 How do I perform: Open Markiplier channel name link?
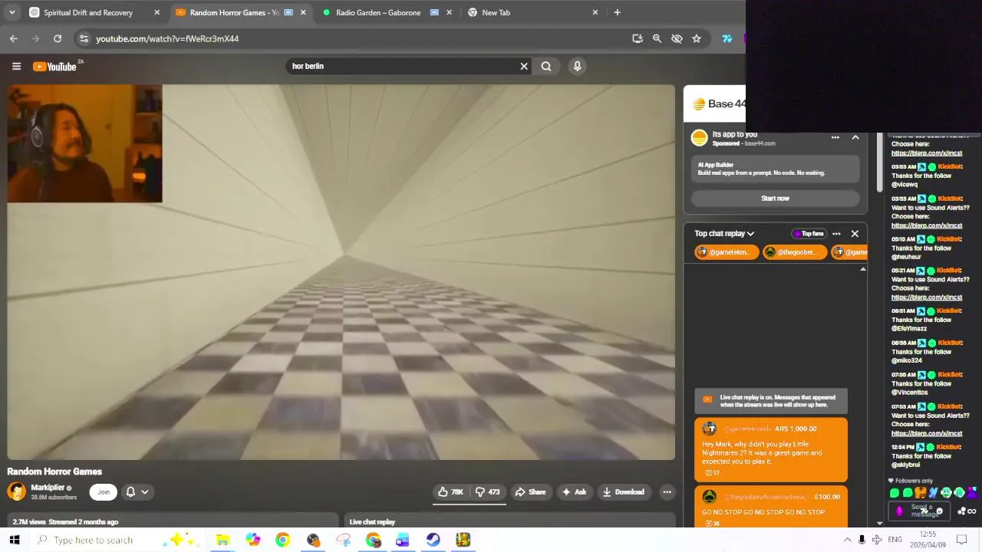click(48, 488)
